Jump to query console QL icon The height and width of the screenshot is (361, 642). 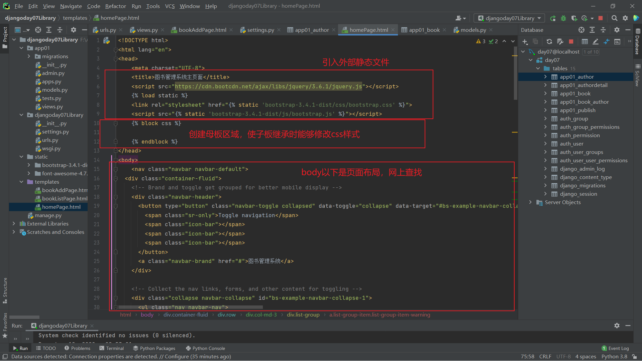click(x=617, y=42)
